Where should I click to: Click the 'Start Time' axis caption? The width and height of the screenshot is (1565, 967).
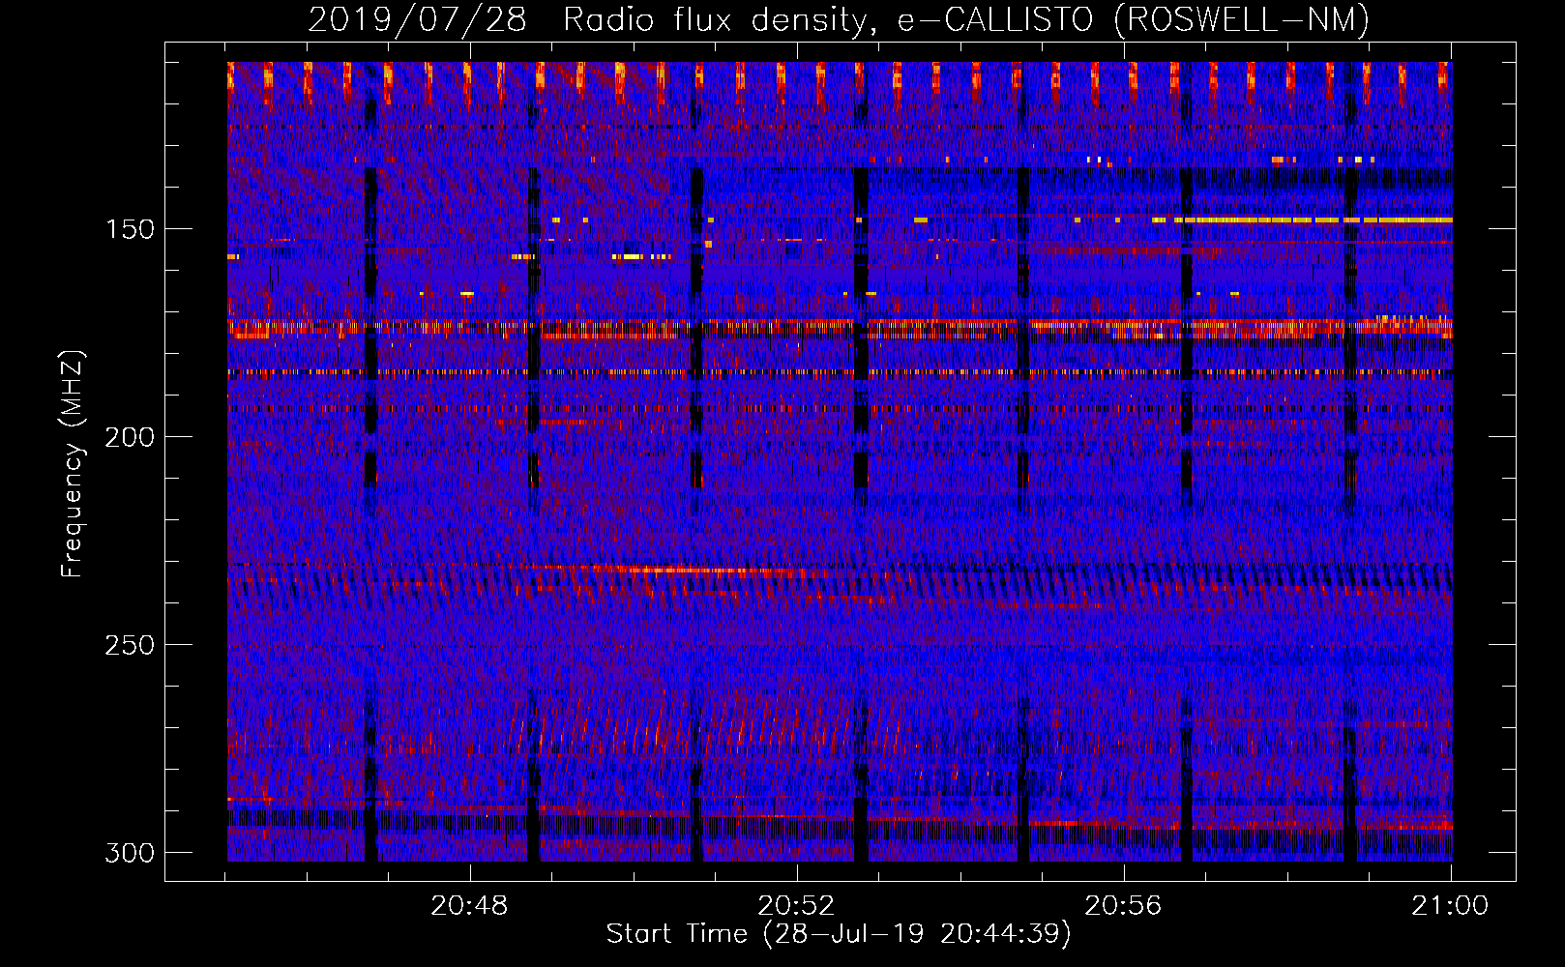(839, 934)
